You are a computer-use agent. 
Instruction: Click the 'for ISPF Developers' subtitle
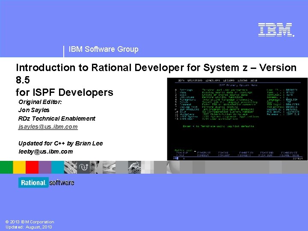65,92
